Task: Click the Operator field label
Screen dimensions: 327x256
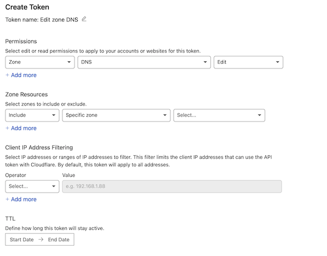Action: pyautogui.click(x=16, y=175)
